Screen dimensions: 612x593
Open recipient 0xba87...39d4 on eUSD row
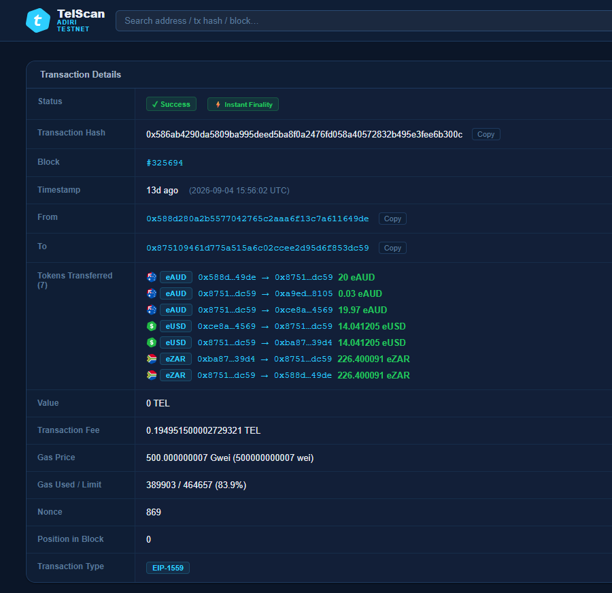pyautogui.click(x=303, y=342)
